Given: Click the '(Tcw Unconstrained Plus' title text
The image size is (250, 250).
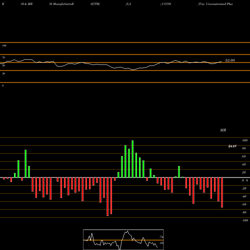Looking at the screenshot, I should click(215, 4).
